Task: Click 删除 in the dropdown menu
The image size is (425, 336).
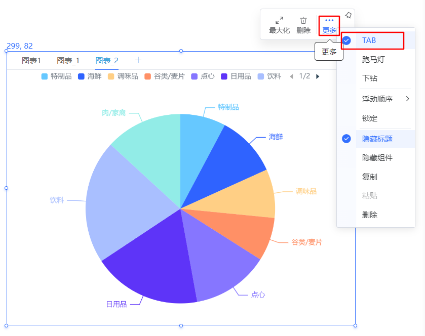Action: [370, 215]
